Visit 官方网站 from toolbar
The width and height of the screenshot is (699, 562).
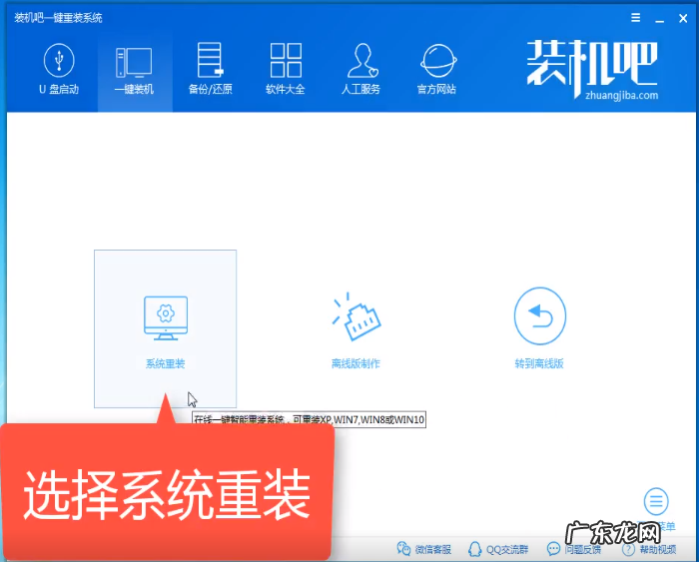[437, 69]
